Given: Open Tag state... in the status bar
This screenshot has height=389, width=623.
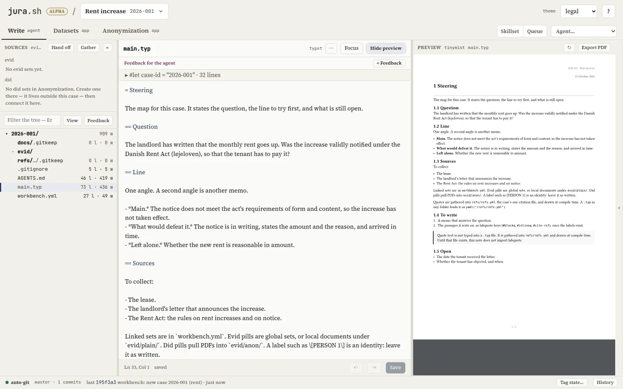Looking at the screenshot, I should pyautogui.click(x=572, y=382).
